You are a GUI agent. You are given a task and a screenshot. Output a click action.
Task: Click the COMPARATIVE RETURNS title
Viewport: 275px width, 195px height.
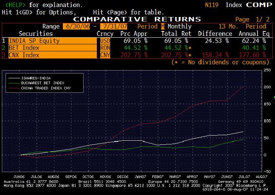137,19
